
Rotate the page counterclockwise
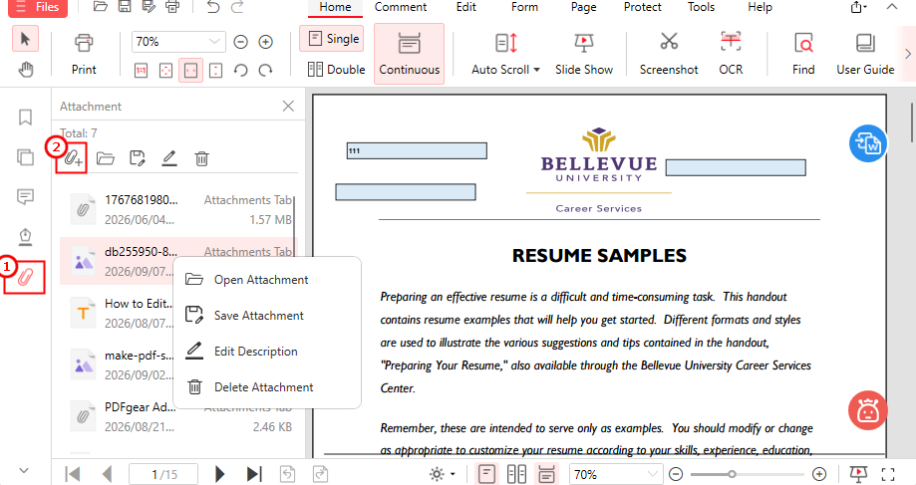tap(240, 71)
